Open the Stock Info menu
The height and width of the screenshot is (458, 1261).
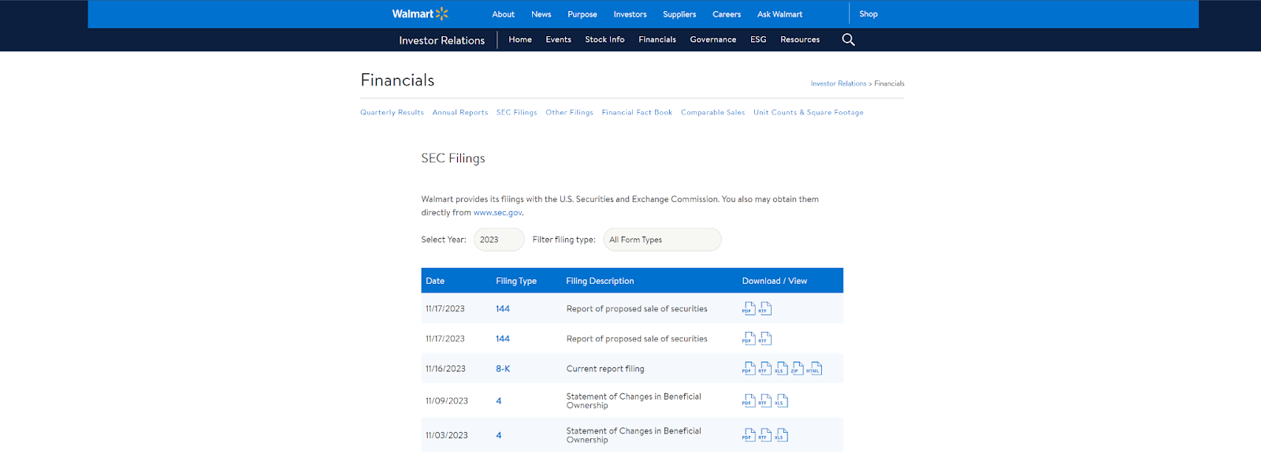coord(604,39)
